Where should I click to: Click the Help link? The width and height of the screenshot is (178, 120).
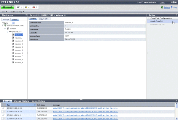[175, 7]
